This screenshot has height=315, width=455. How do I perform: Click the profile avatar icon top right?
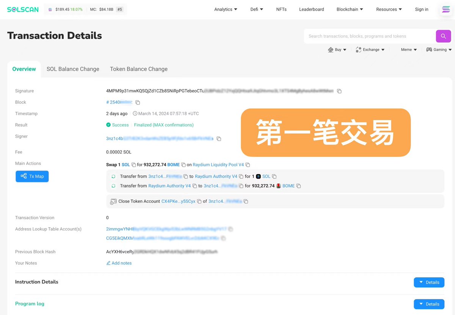tap(446, 9)
